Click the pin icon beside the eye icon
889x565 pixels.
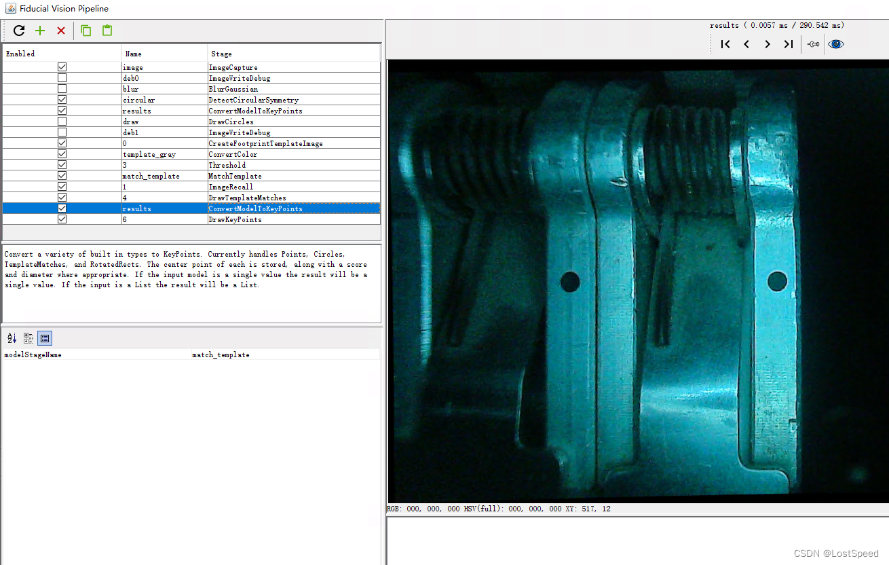tap(814, 44)
